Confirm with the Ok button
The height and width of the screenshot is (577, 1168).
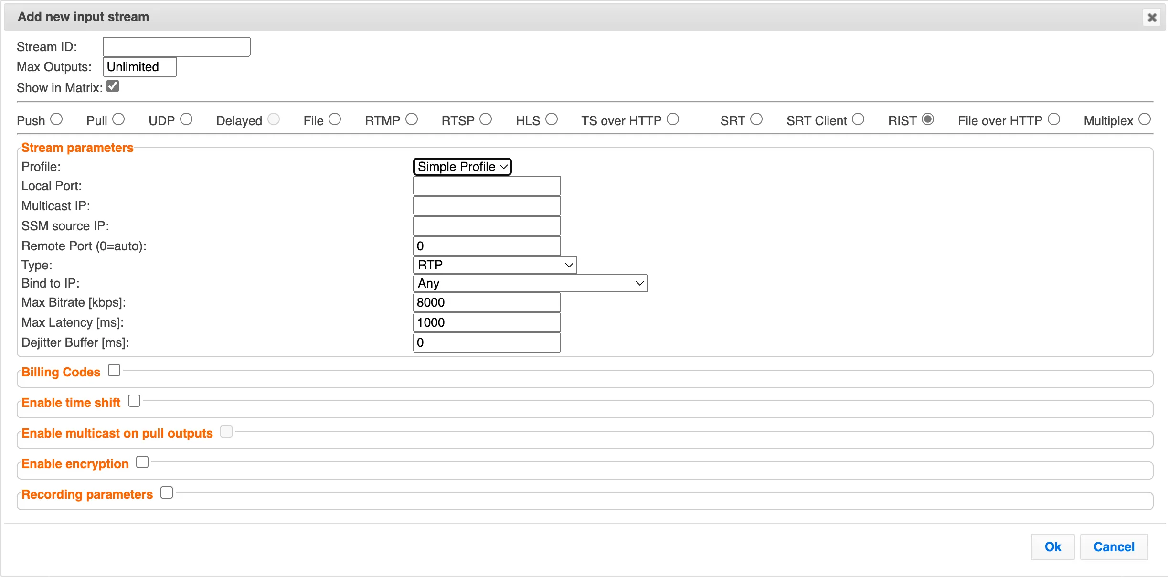tap(1052, 547)
